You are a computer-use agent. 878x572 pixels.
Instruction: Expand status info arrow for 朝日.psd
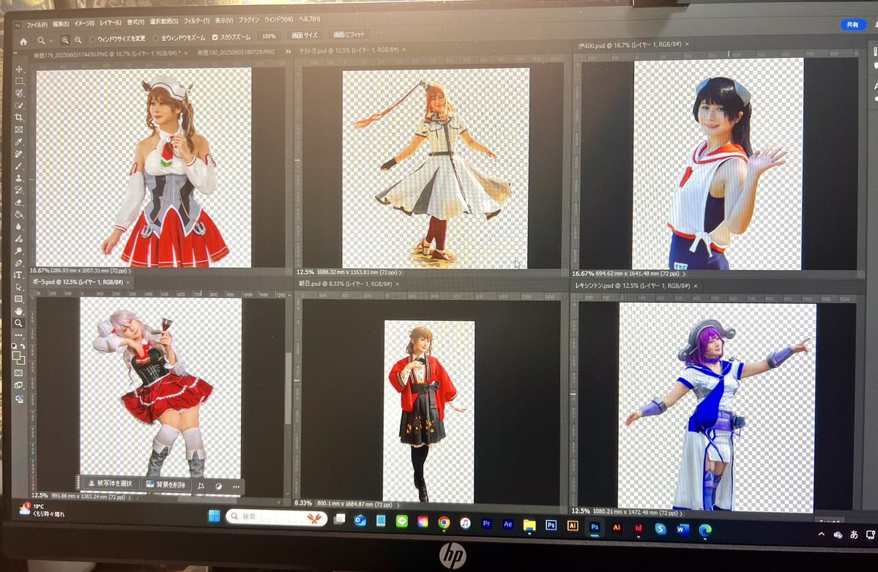click(398, 505)
